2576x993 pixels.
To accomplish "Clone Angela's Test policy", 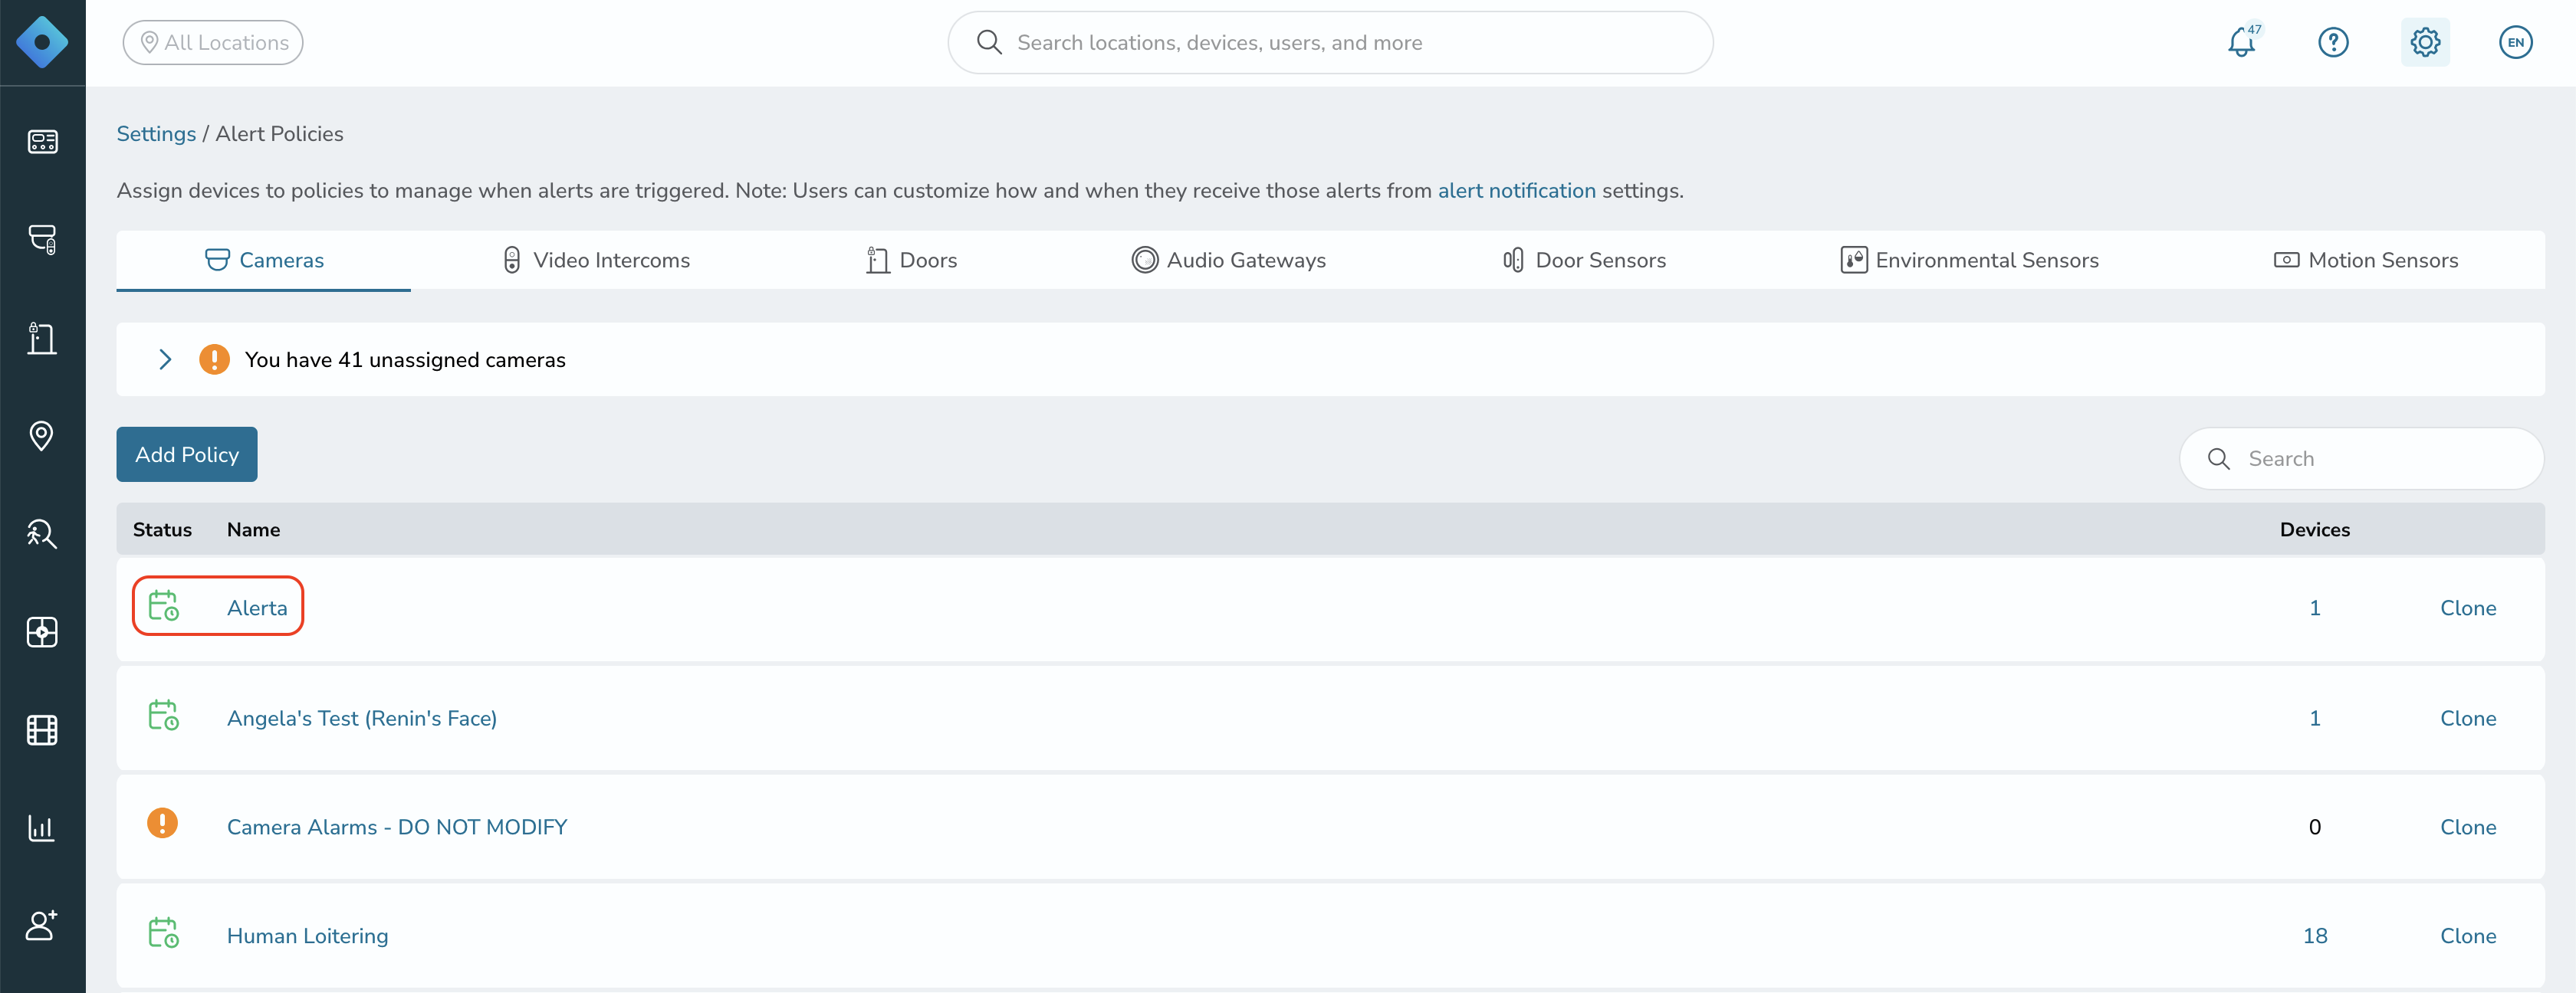I will (2468, 718).
